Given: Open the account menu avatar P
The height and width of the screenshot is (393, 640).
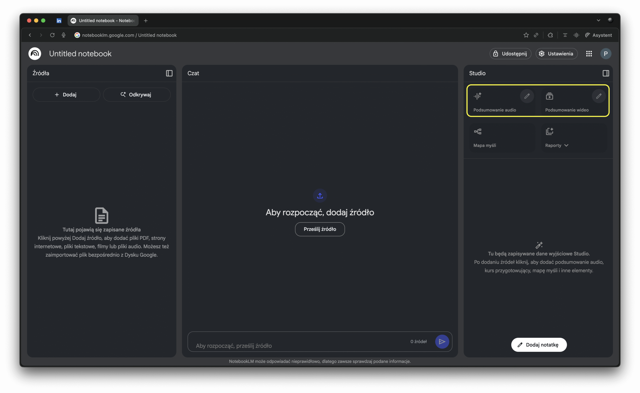Looking at the screenshot, I should click(x=606, y=54).
